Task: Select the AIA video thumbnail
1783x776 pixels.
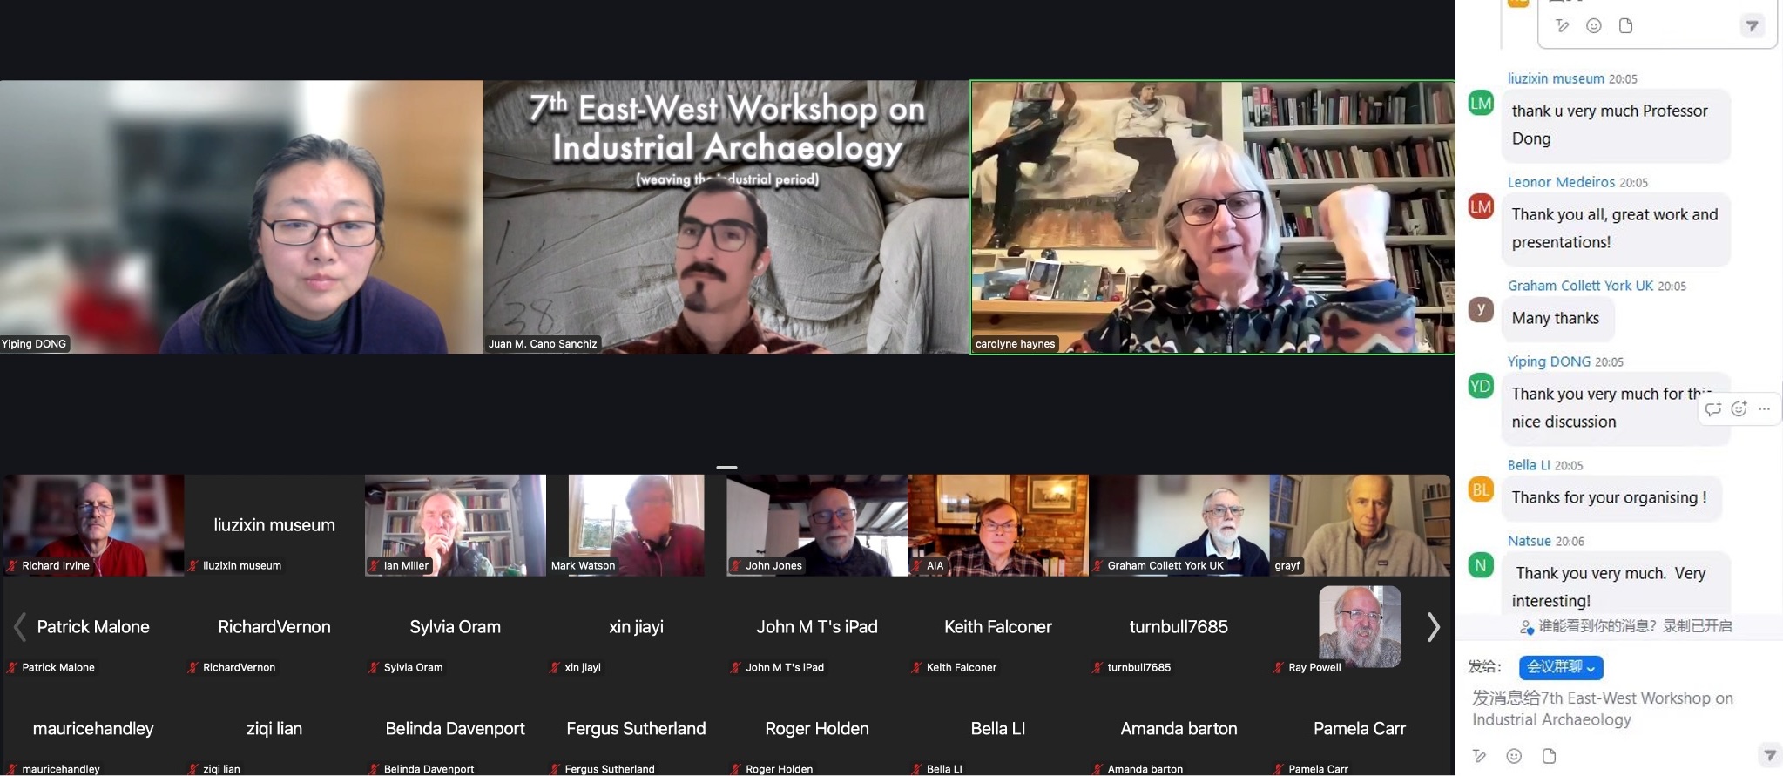Action: pos(998,525)
